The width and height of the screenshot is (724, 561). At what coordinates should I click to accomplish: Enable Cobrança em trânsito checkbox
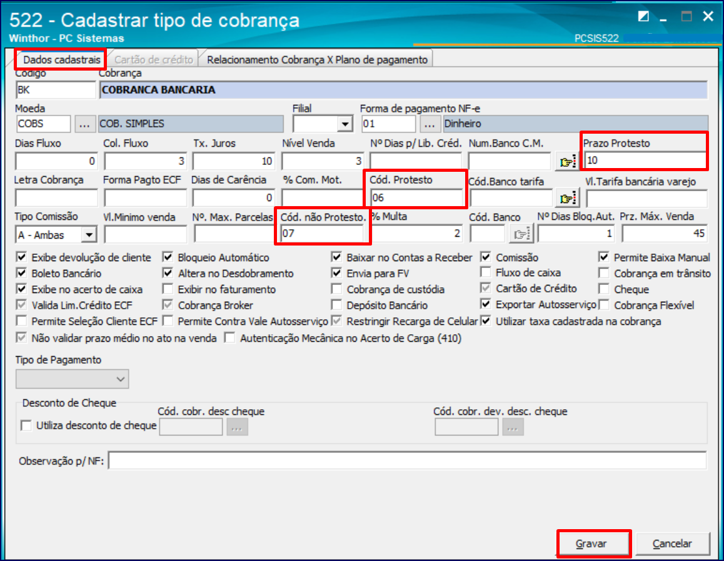tap(603, 273)
